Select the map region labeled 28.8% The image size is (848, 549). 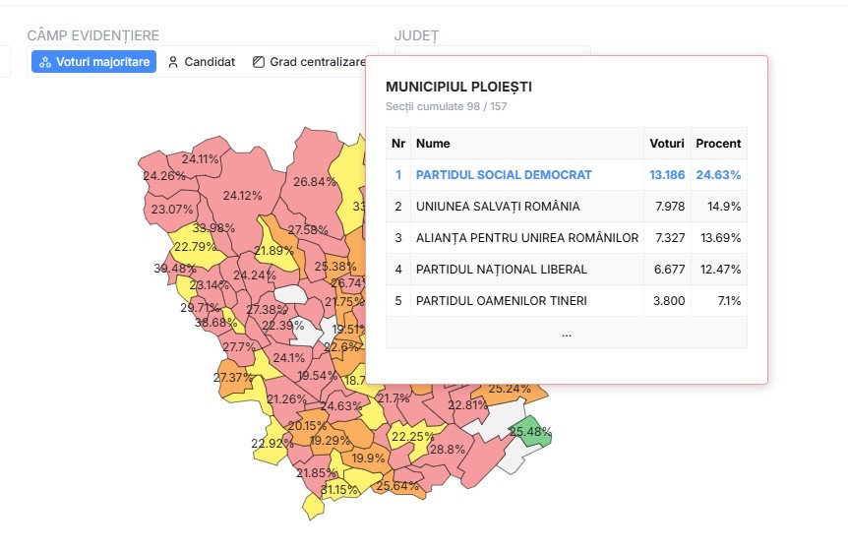[448, 449]
